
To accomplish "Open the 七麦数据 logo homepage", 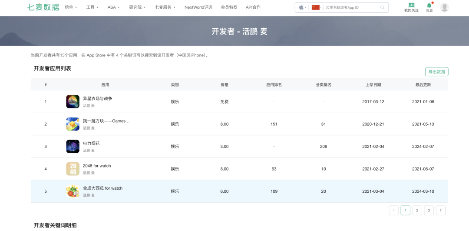I will tap(43, 7).
